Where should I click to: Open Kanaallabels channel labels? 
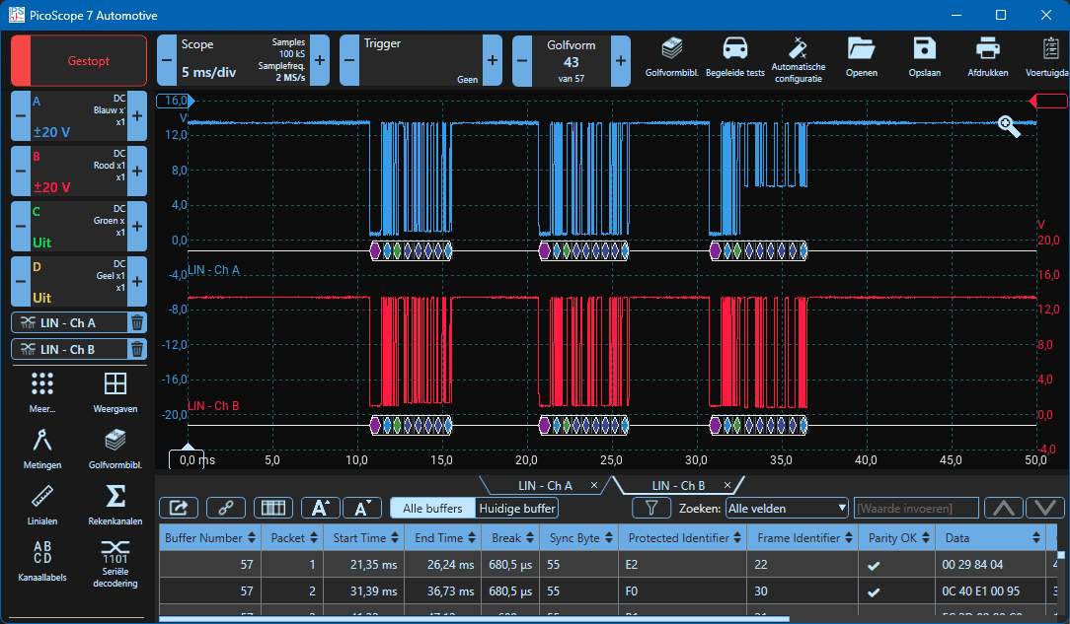pyautogui.click(x=41, y=561)
